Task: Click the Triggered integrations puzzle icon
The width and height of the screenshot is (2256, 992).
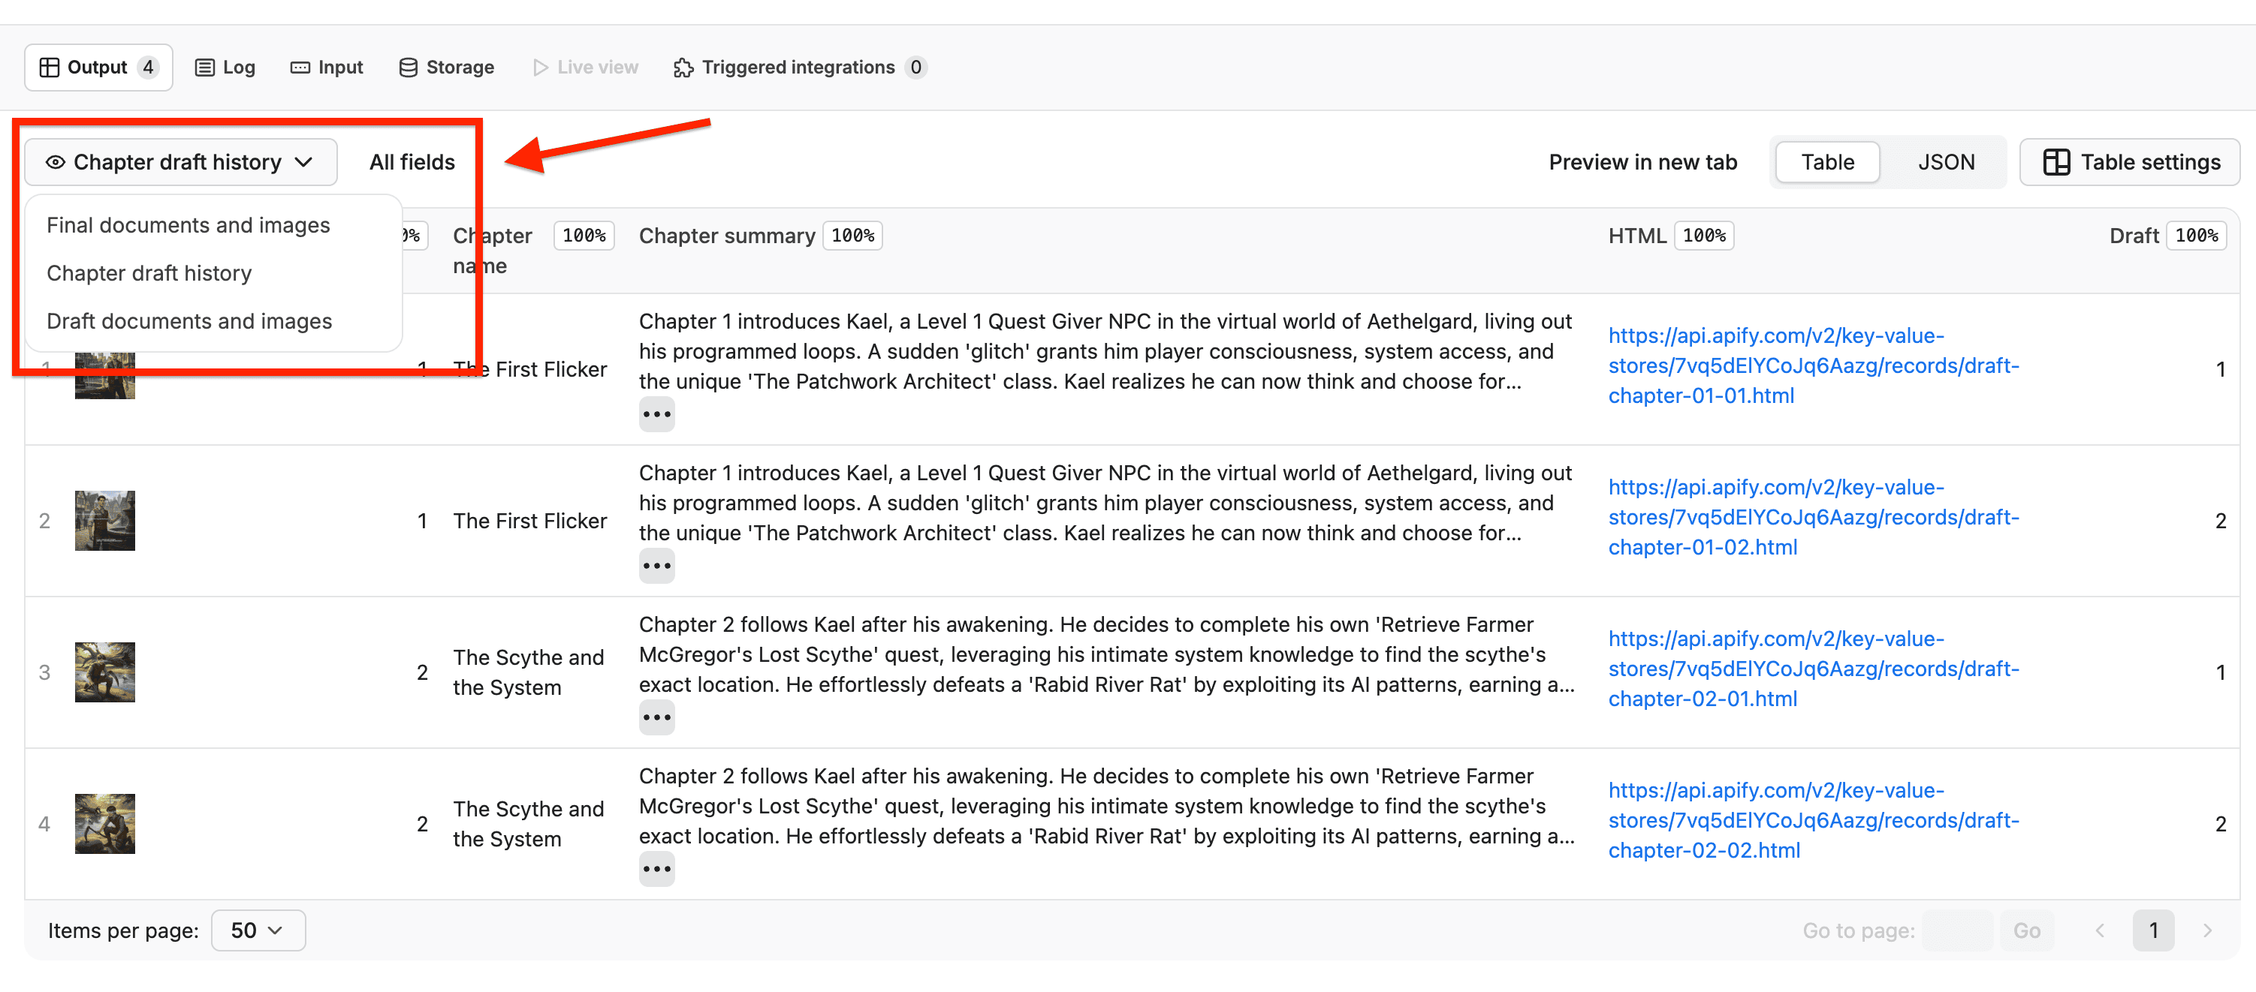Action: point(683,68)
